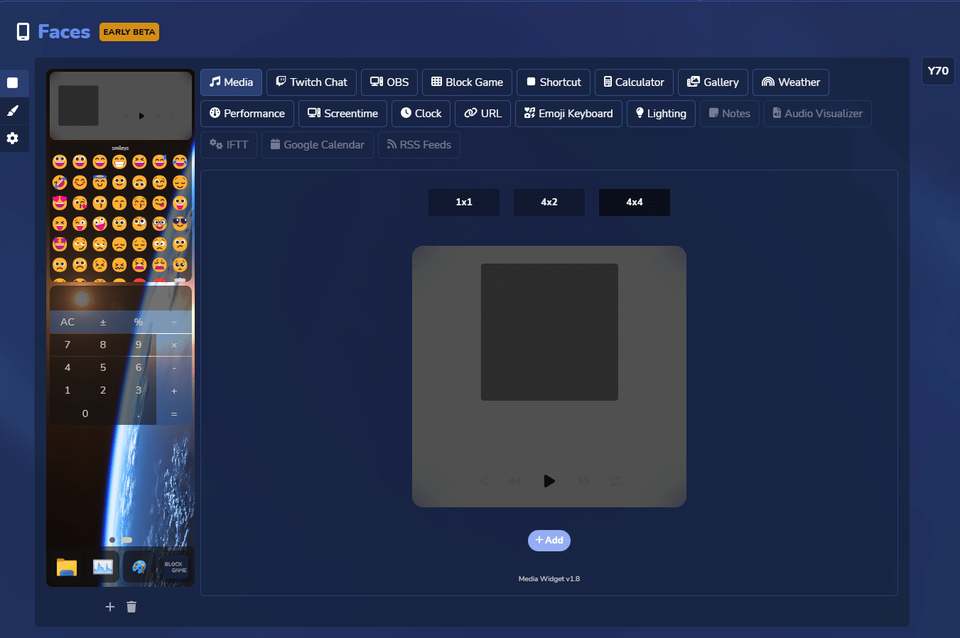
Task: Open the folder icon in preview dock
Action: [67, 567]
